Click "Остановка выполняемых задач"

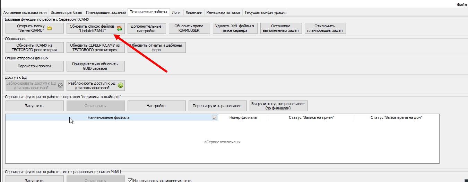(281, 28)
